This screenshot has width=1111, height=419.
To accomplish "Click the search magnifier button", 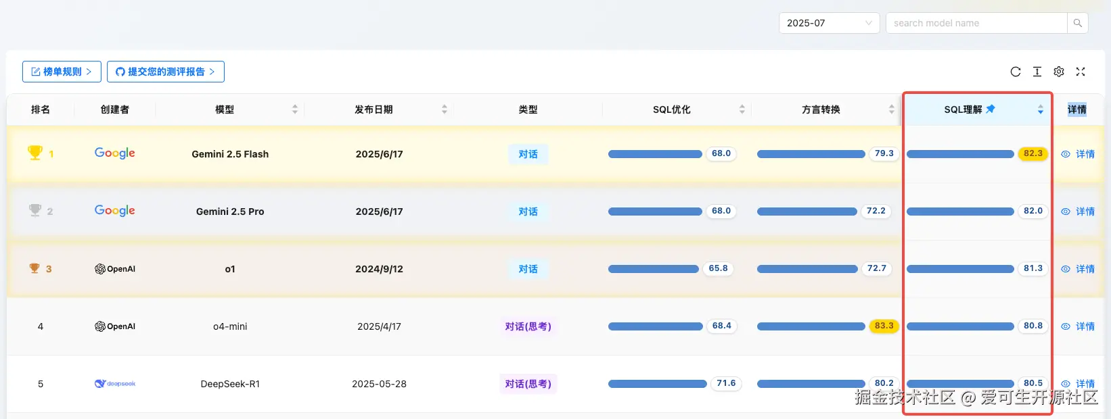I will click(1077, 23).
